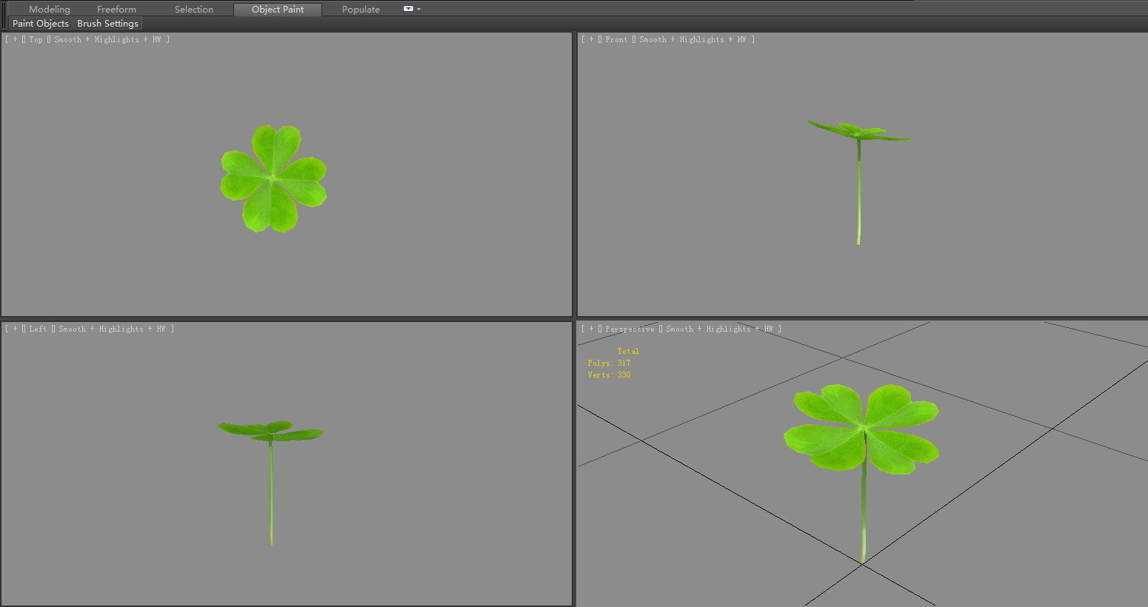Switch to the Modeling ribbon tab

[x=50, y=10]
